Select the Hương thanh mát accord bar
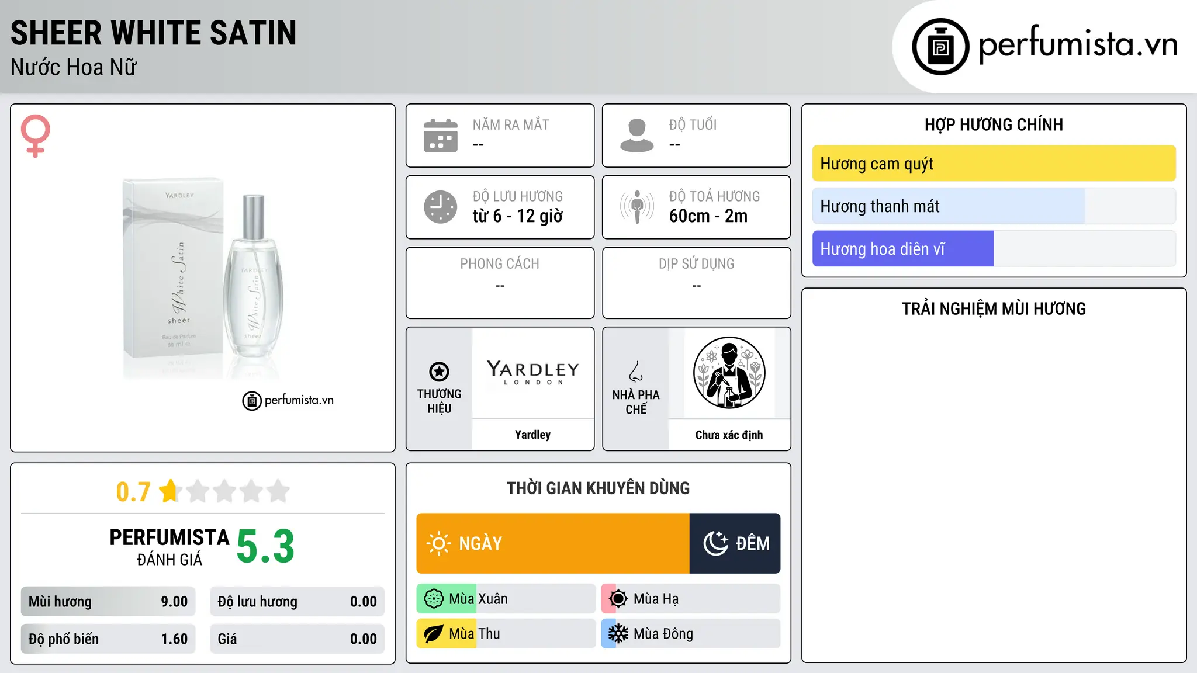Viewport: 1197px width, 673px height. (x=994, y=206)
